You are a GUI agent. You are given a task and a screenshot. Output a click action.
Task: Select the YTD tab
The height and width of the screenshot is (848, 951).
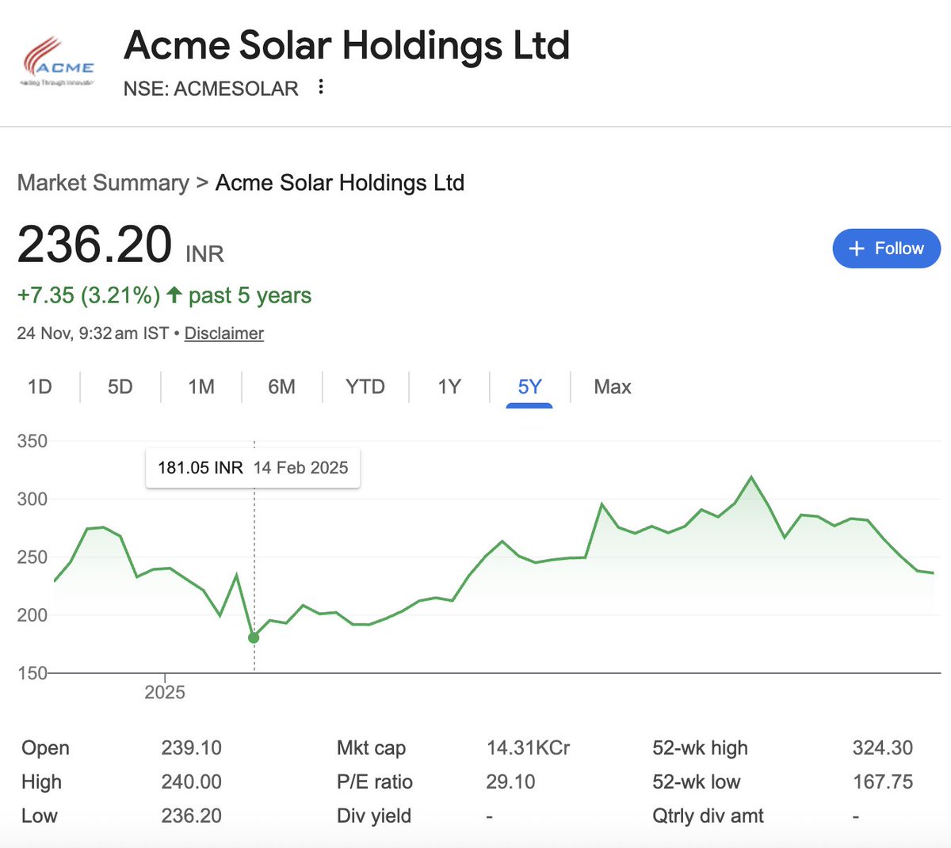coord(365,386)
